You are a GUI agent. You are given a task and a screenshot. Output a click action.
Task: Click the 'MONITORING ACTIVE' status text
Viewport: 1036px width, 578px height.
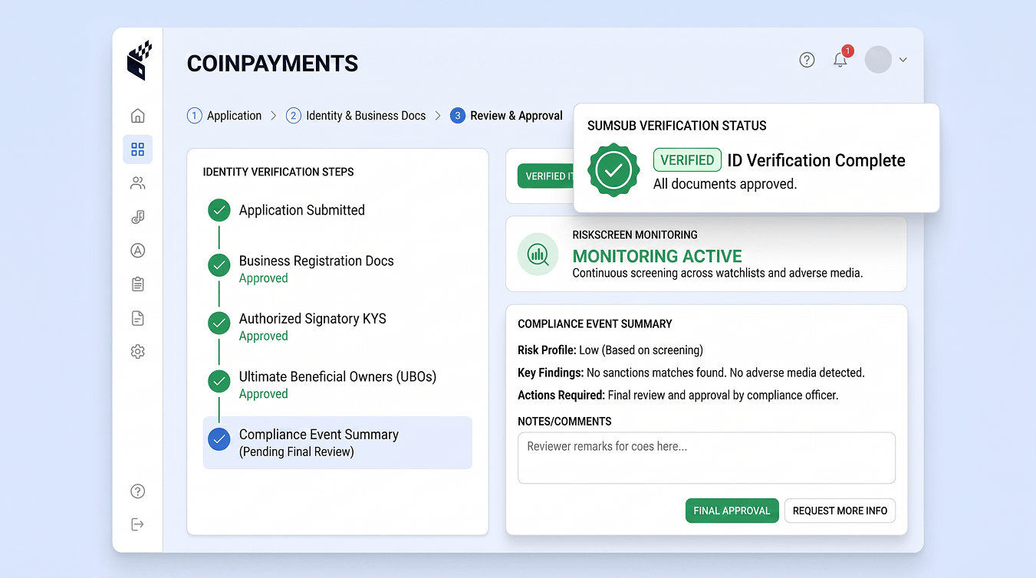(x=657, y=256)
